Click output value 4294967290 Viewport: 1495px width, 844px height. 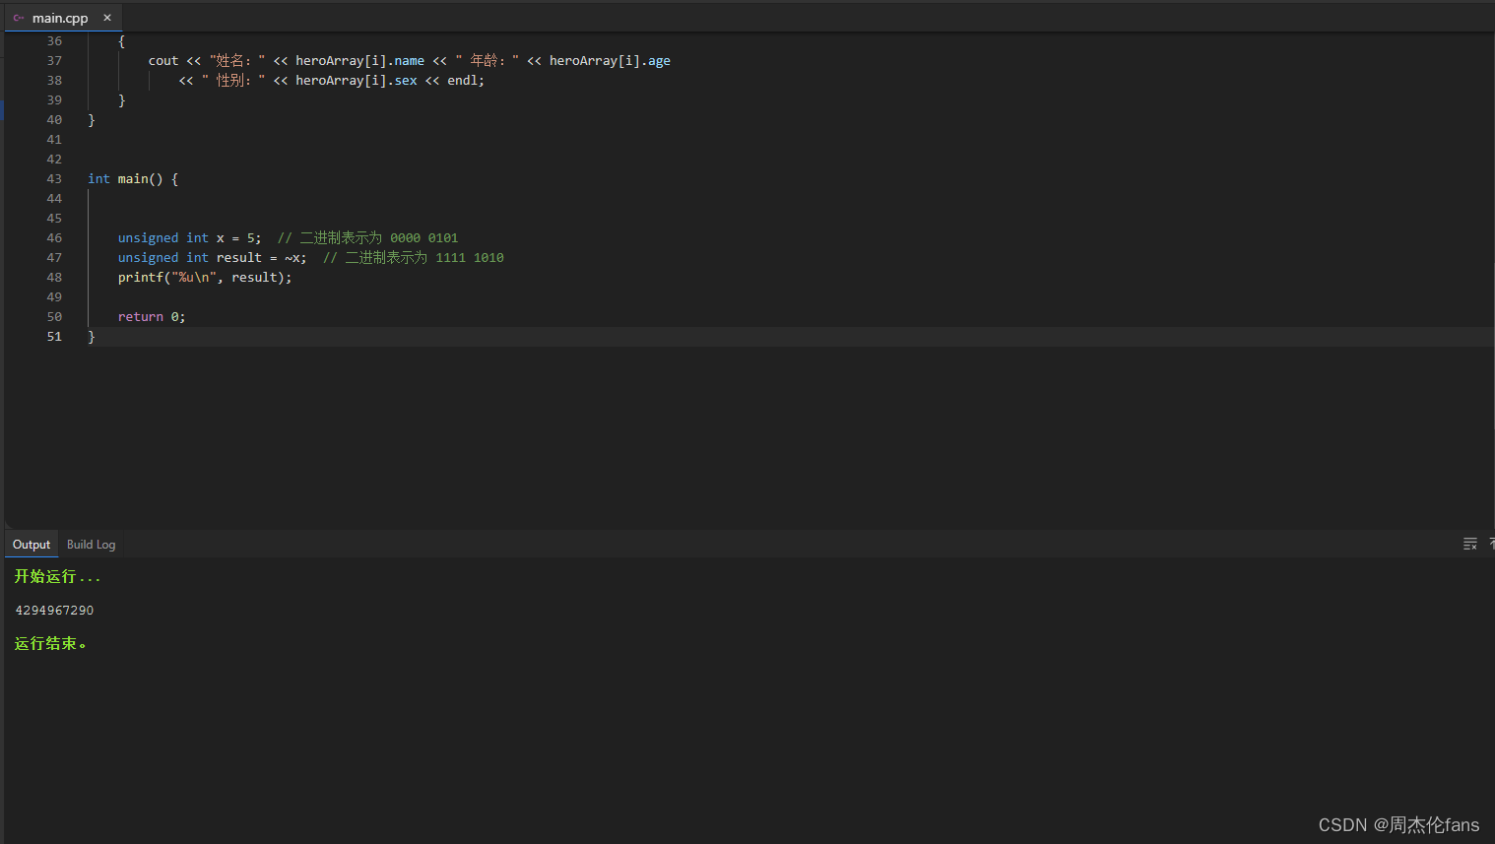[54, 611]
